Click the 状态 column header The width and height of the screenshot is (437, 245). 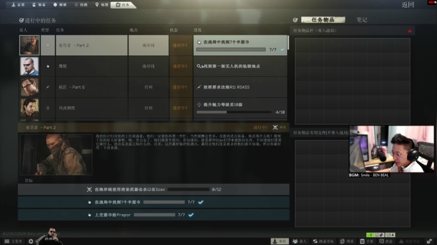point(174,30)
